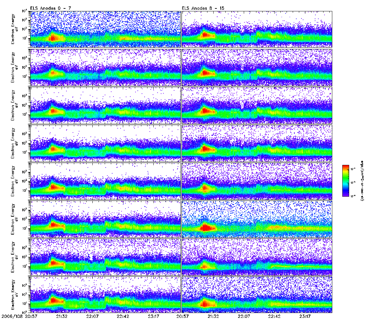Screen dimensions: 389x324
Task: Select the first spectrogram panel under Anodes 8-15
Action: tap(257, 29)
